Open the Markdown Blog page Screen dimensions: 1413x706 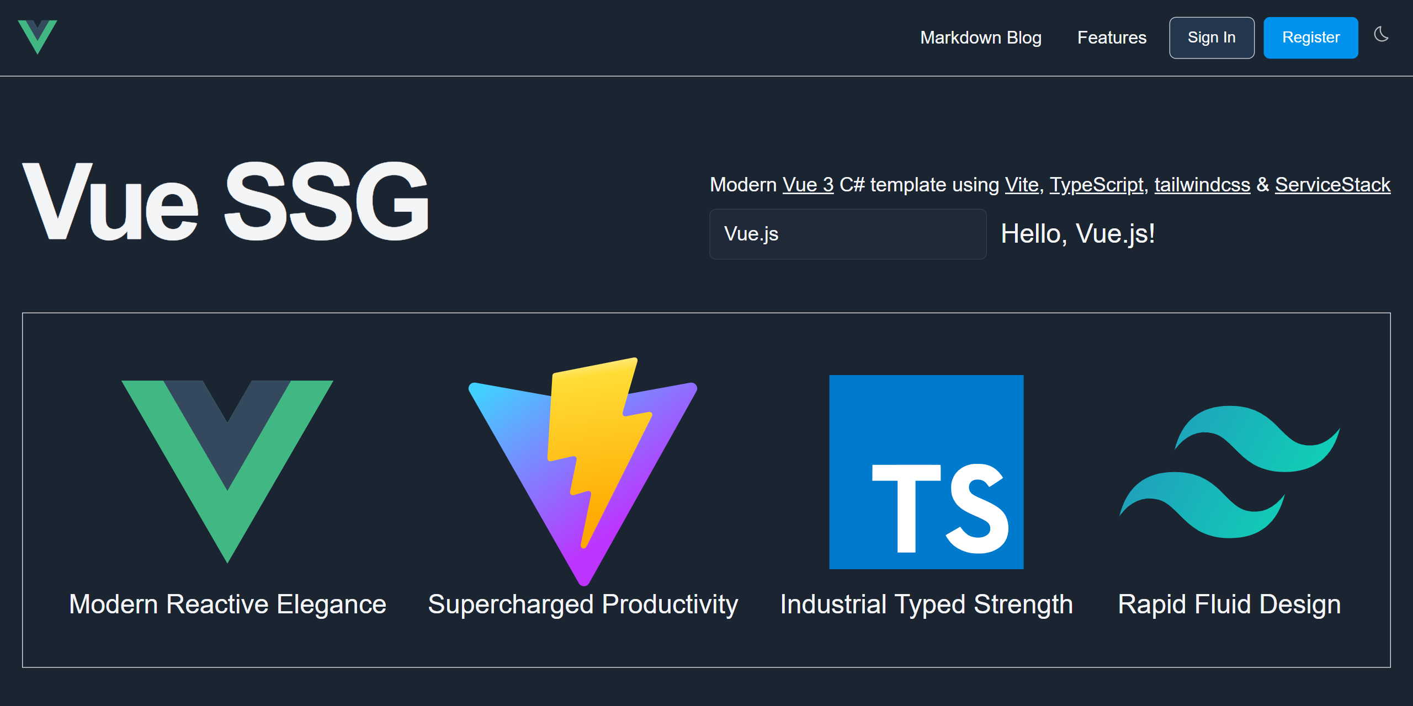[981, 38]
